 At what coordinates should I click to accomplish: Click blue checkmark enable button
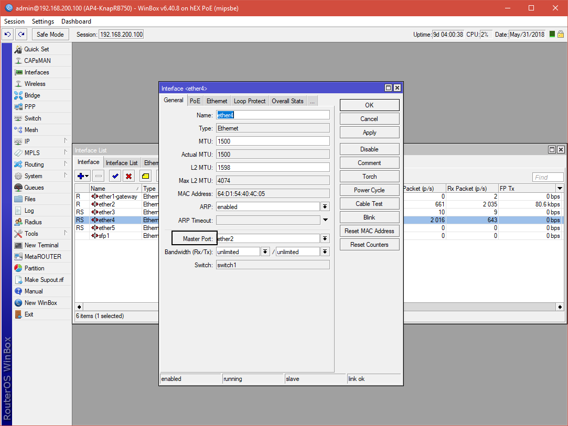tap(115, 176)
